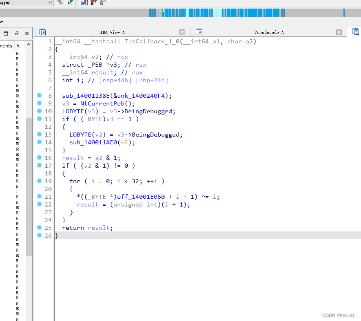Click the R column header in side panel
Viewport: 361px width, 321px height.
[18, 46]
